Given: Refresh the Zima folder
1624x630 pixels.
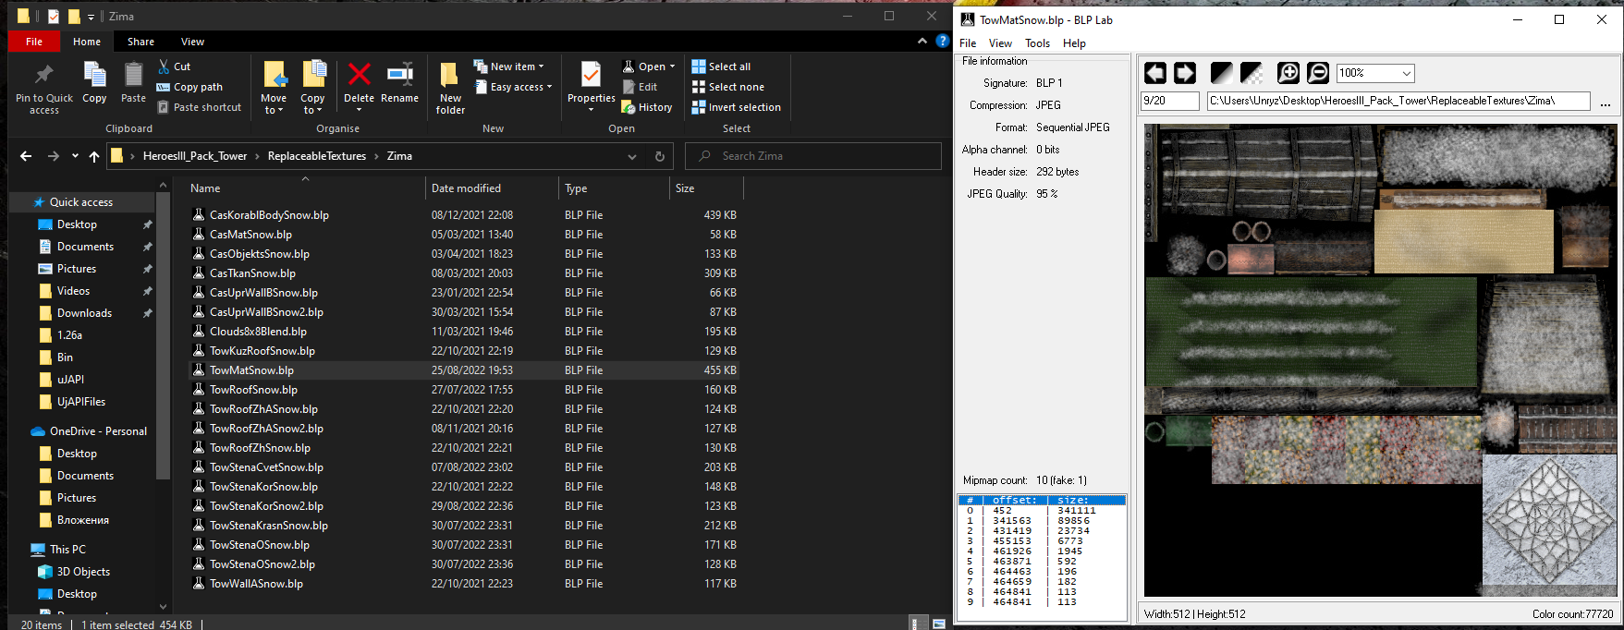Looking at the screenshot, I should click(x=660, y=156).
